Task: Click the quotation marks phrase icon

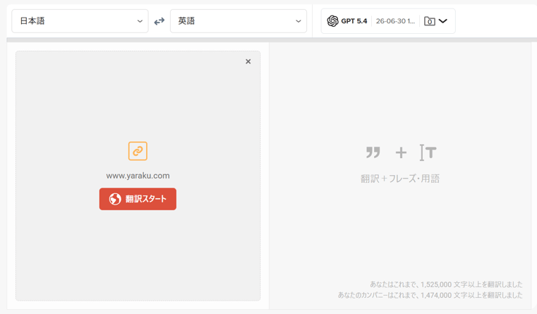Action: pos(373,152)
